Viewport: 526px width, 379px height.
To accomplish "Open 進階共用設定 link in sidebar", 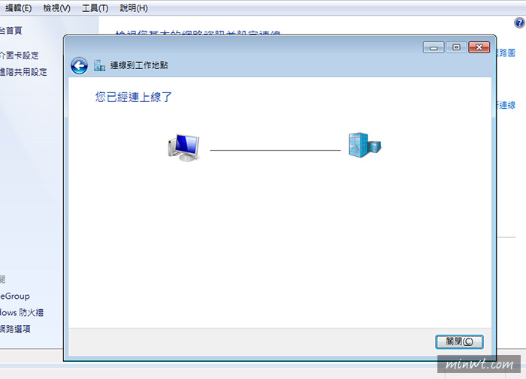I will [x=23, y=72].
